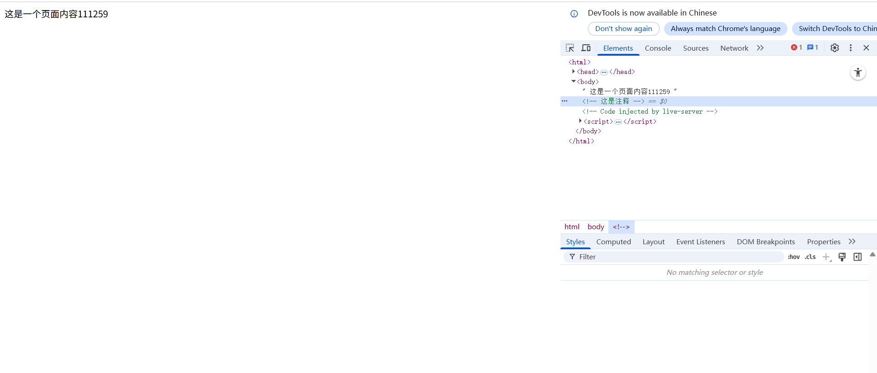This screenshot has width=877, height=373.
Task: Open the row actions ellipsis for the comment node
Action: tap(565, 101)
